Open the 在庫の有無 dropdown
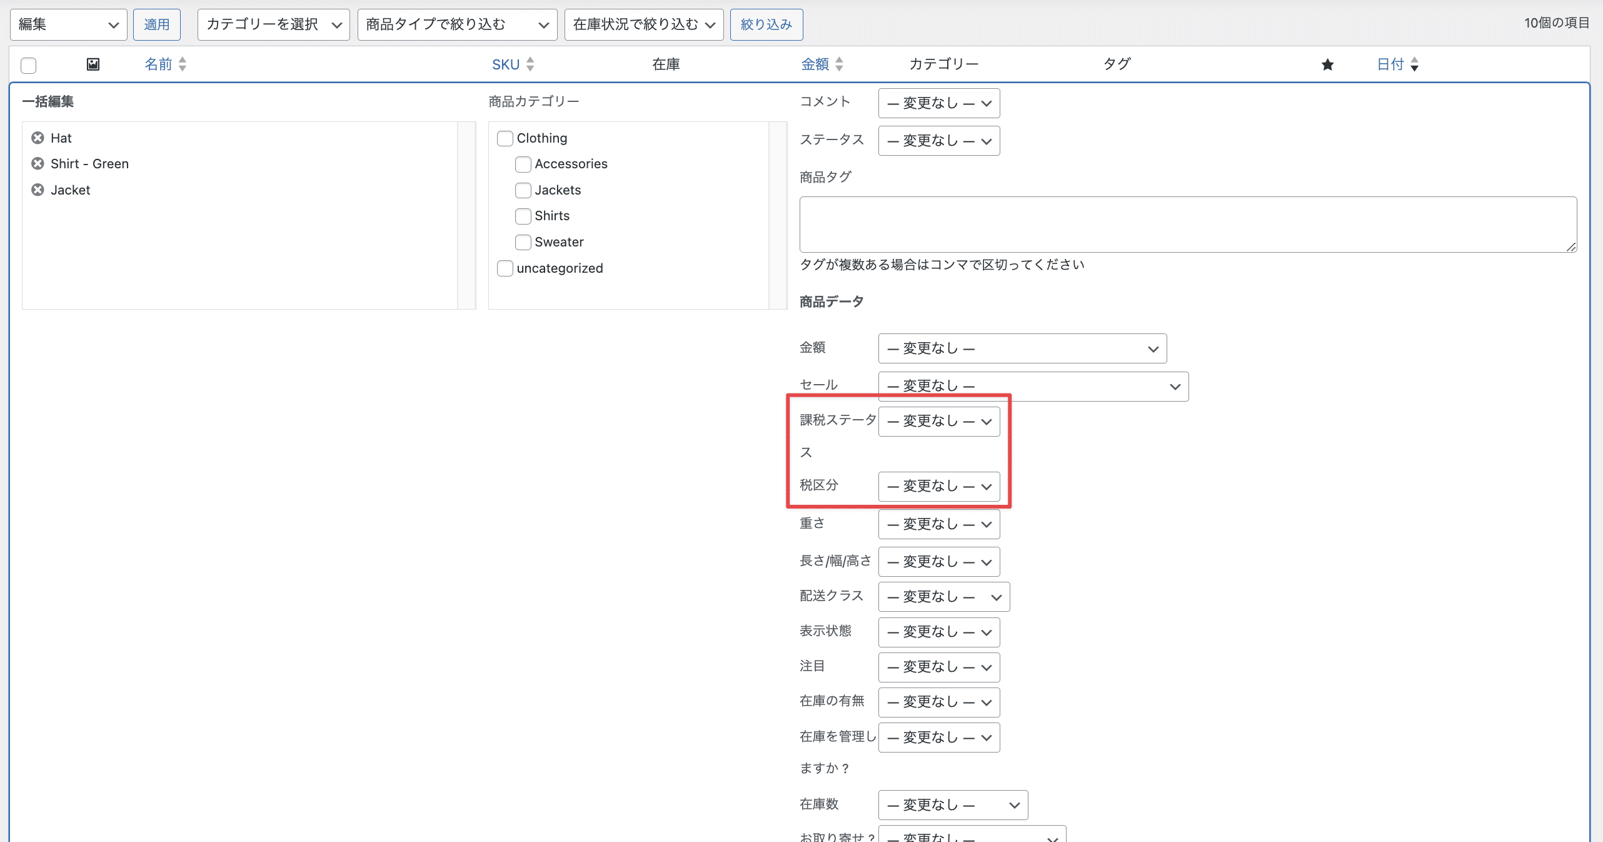The image size is (1603, 842). pyautogui.click(x=939, y=703)
